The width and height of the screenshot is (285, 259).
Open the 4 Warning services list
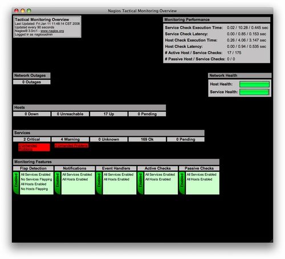point(70,139)
